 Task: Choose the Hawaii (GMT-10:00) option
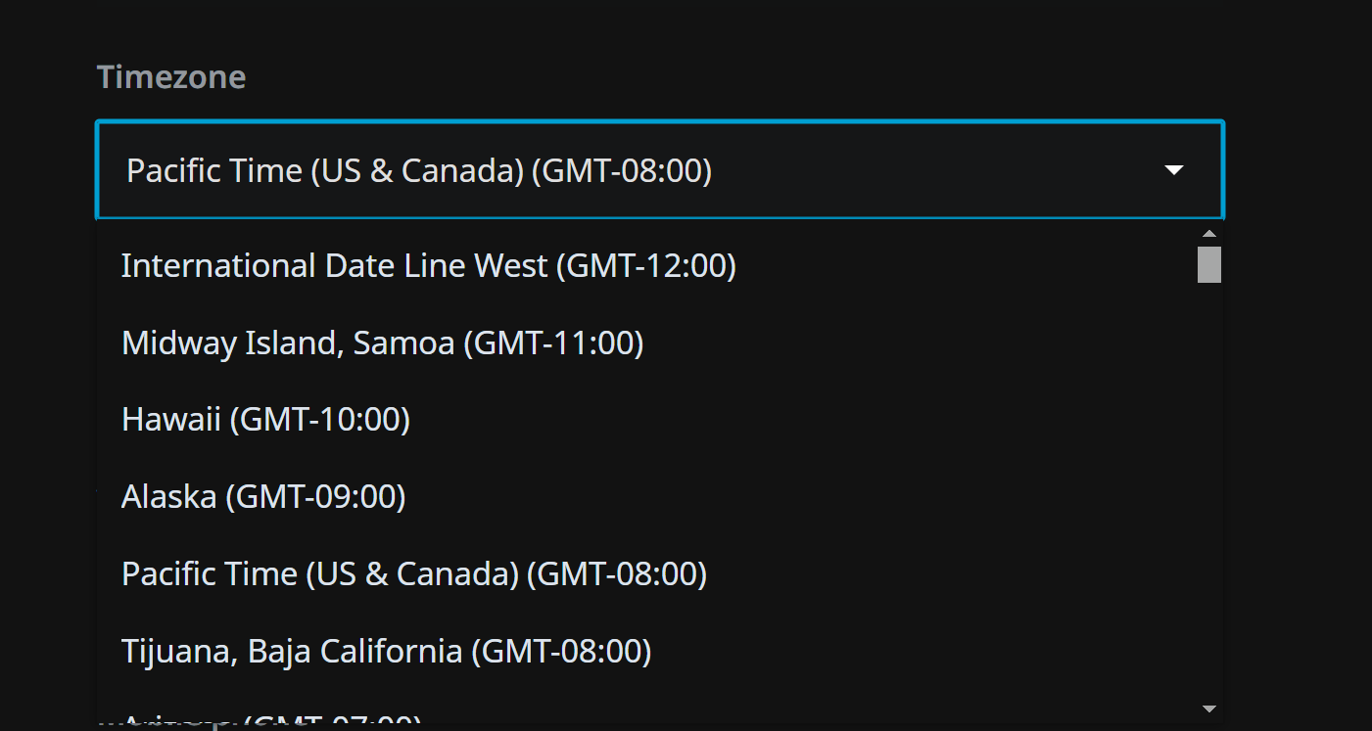(x=265, y=420)
